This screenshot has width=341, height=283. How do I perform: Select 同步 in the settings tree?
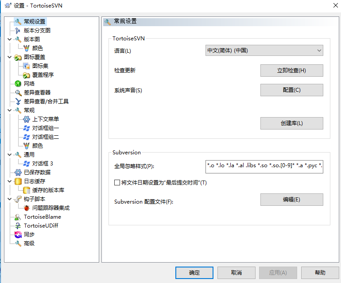29,234
